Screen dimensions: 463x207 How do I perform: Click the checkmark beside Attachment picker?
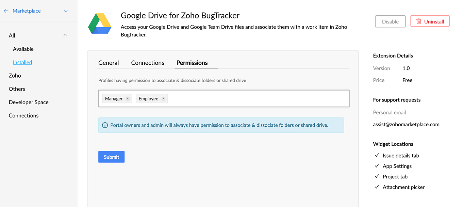[377, 187]
